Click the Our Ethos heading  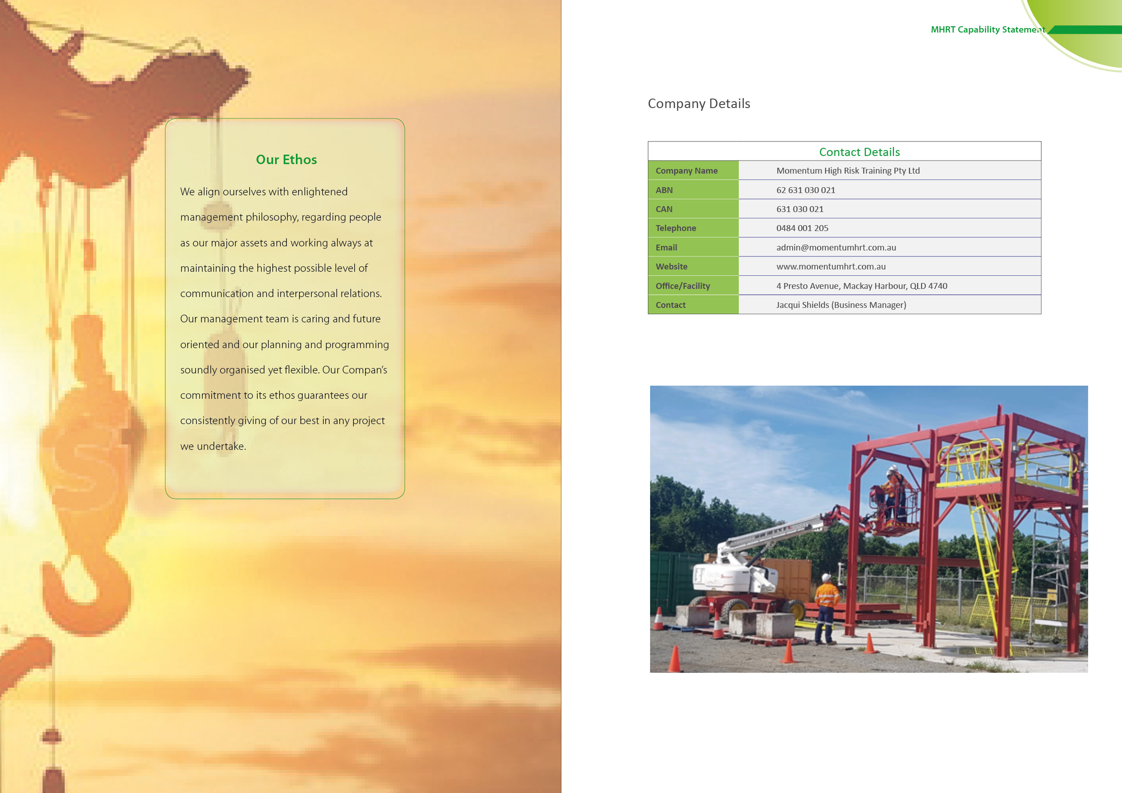[x=286, y=160]
